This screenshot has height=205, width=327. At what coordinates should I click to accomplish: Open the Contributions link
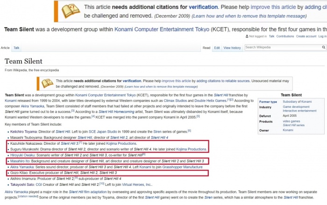285,36
